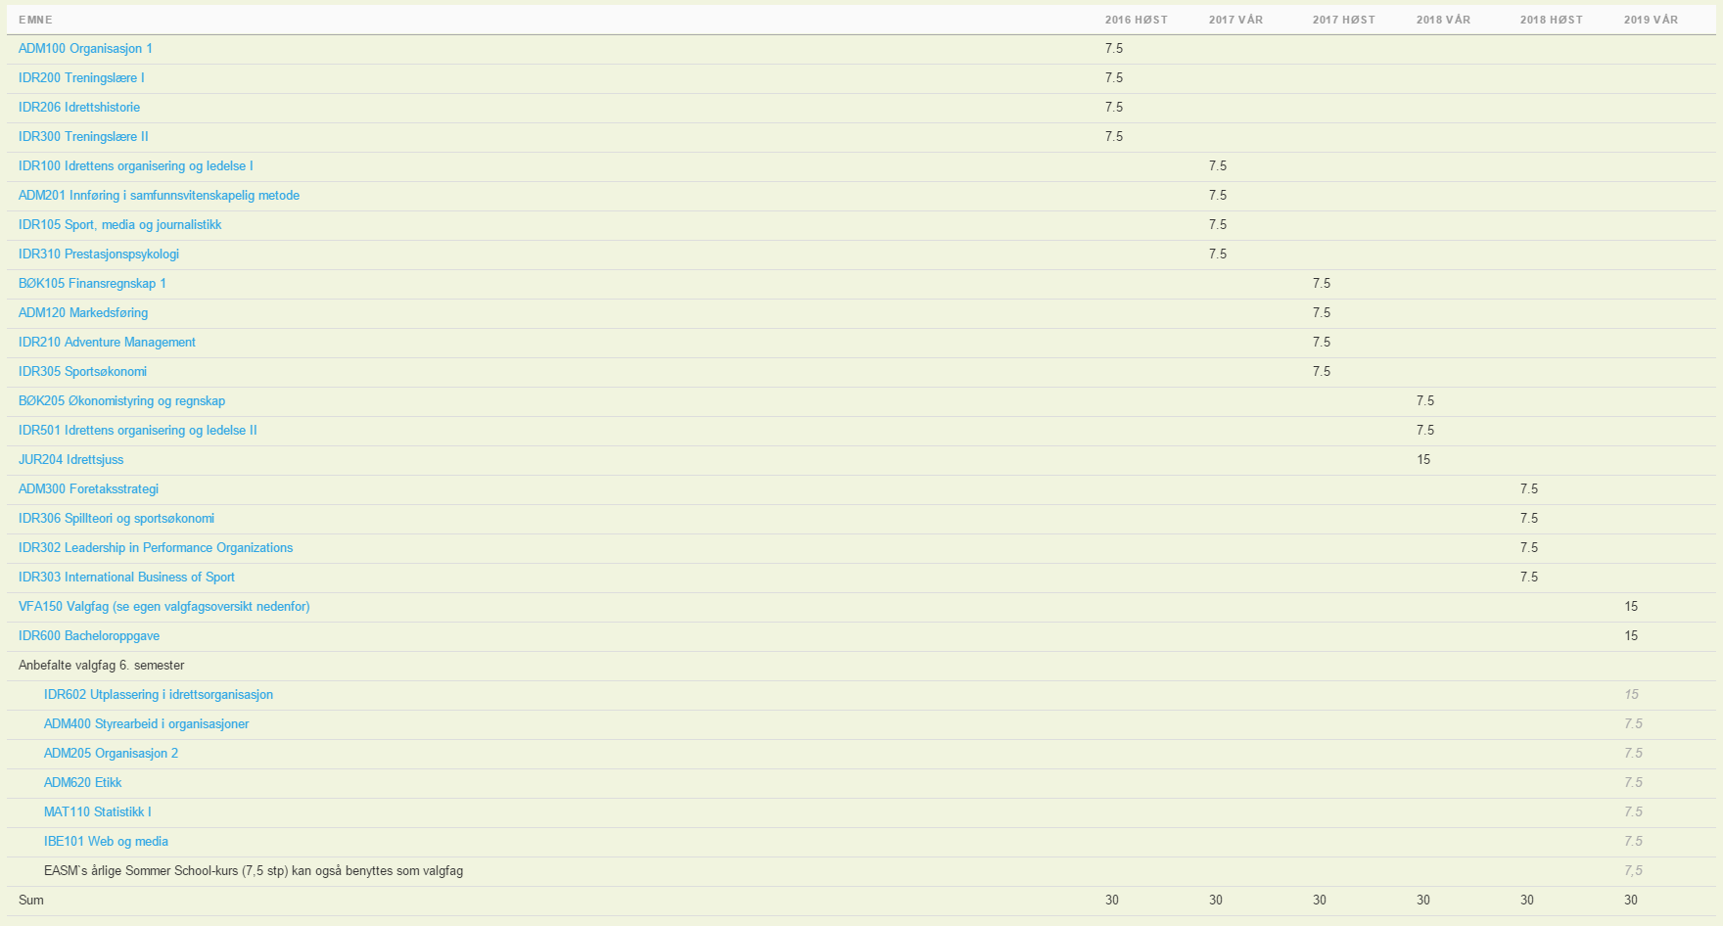
Task: Click the ADM120 Markedsføring link
Action: coord(83,313)
